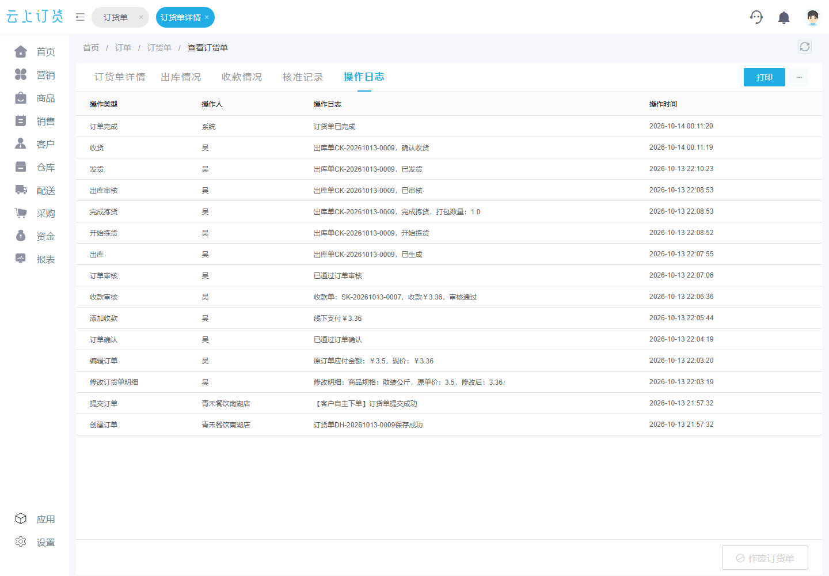Screen dimensions: 829x576
Task: Select the 线下支付￥3.36 log entry
Action: click(x=338, y=318)
